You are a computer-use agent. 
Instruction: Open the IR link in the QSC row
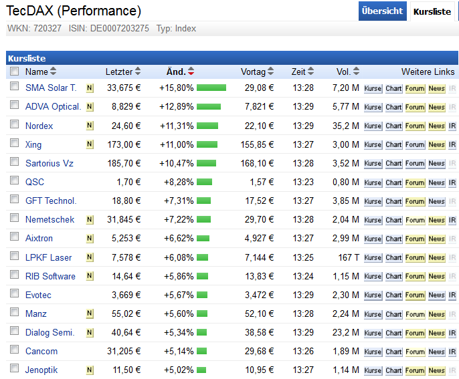pyautogui.click(x=452, y=182)
